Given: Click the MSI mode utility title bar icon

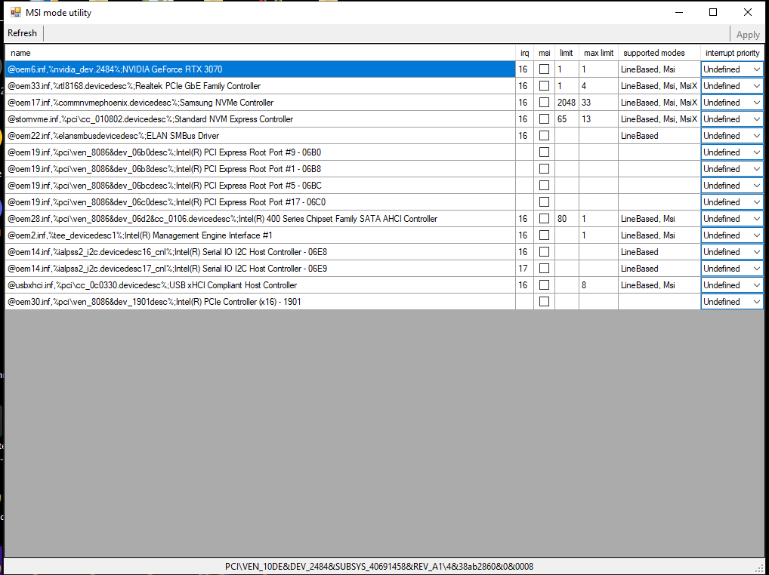Looking at the screenshot, I should [x=15, y=12].
